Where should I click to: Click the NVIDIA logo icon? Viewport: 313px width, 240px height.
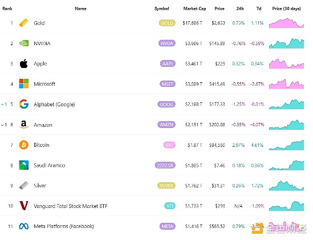24,43
